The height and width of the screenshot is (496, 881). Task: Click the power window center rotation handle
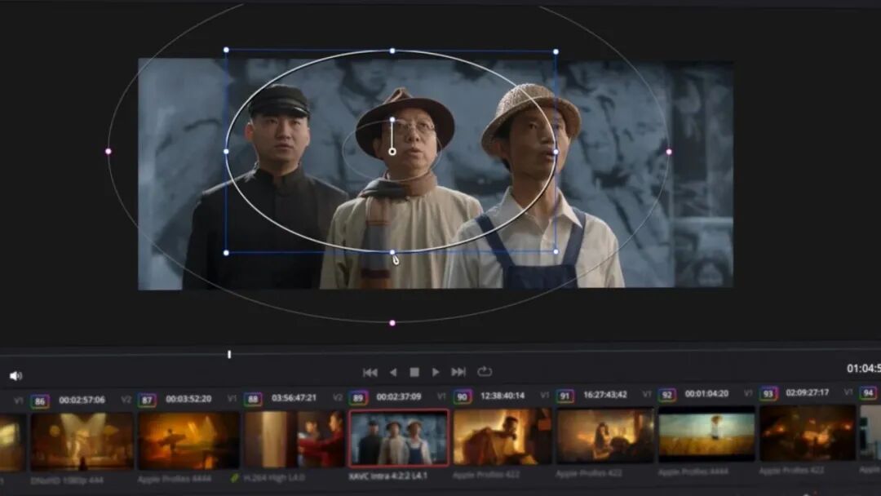[x=392, y=151]
